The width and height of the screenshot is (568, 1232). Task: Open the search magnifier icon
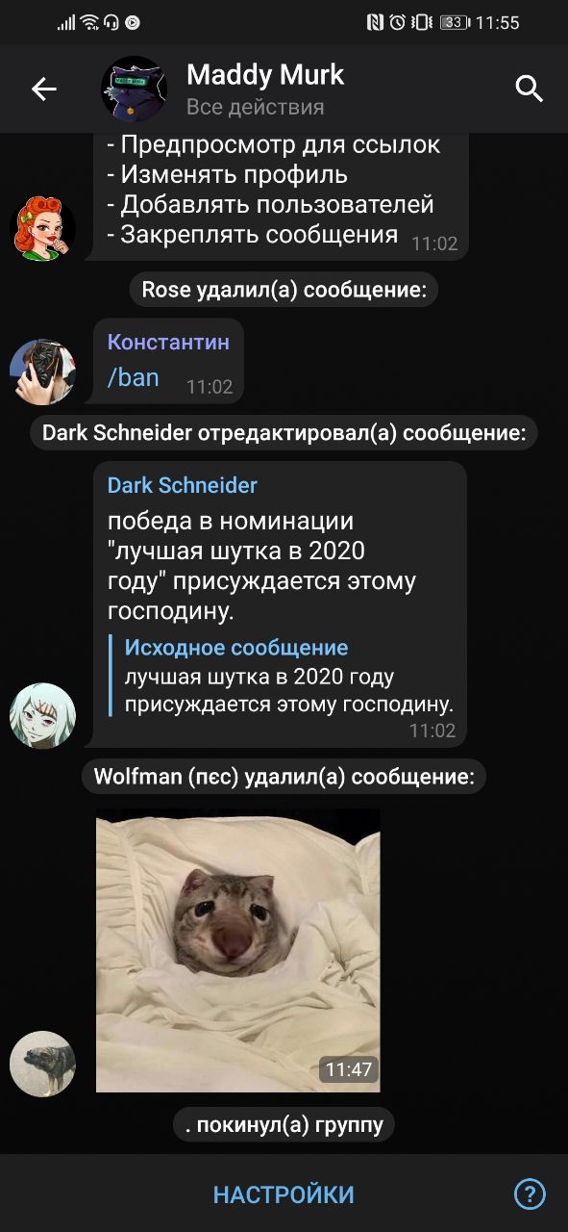(530, 90)
